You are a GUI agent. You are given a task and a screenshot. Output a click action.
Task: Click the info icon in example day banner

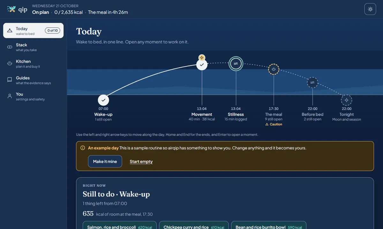pyautogui.click(x=83, y=148)
